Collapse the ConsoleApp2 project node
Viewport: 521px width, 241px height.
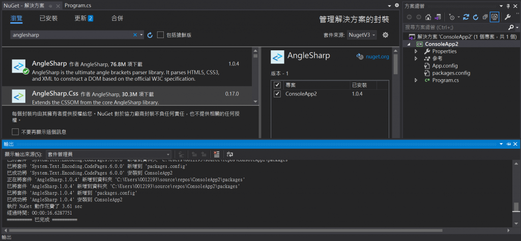pyautogui.click(x=409, y=44)
